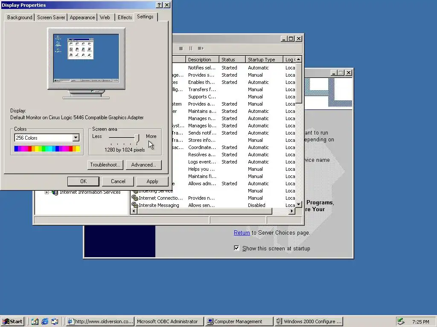Click the Intersite Messaging service gear icon
The height and width of the screenshot is (327, 437).
(x=135, y=205)
